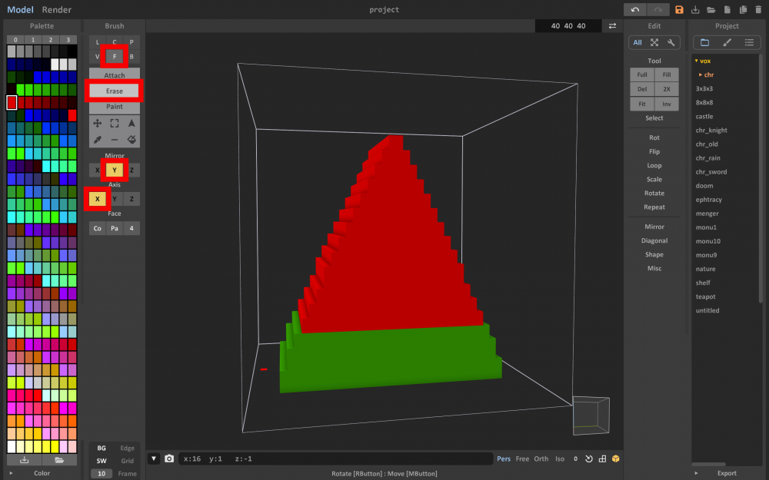Select the Eyedropper color picker tool
The width and height of the screenshot is (769, 480).
point(98,139)
